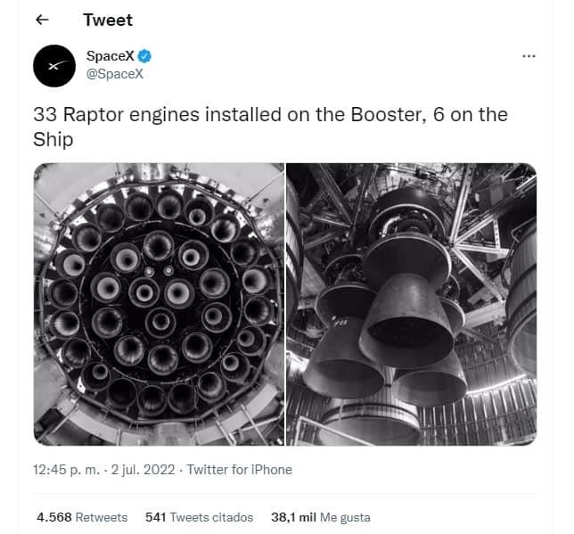Open the @SpaceX handle link

115,74
